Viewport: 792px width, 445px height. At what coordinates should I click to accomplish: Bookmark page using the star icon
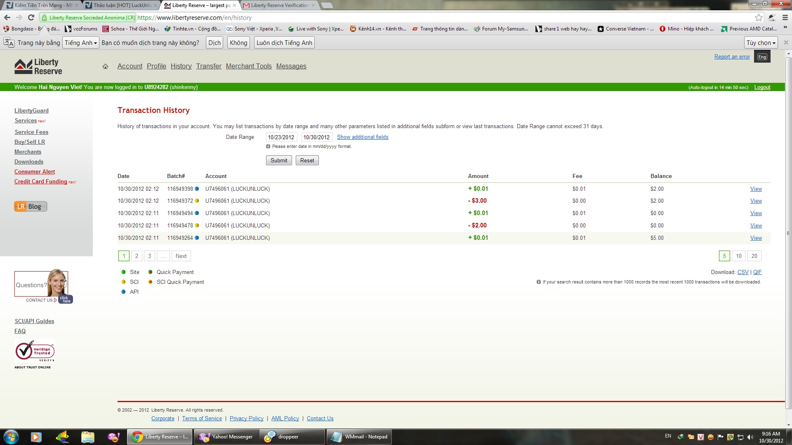click(x=759, y=17)
